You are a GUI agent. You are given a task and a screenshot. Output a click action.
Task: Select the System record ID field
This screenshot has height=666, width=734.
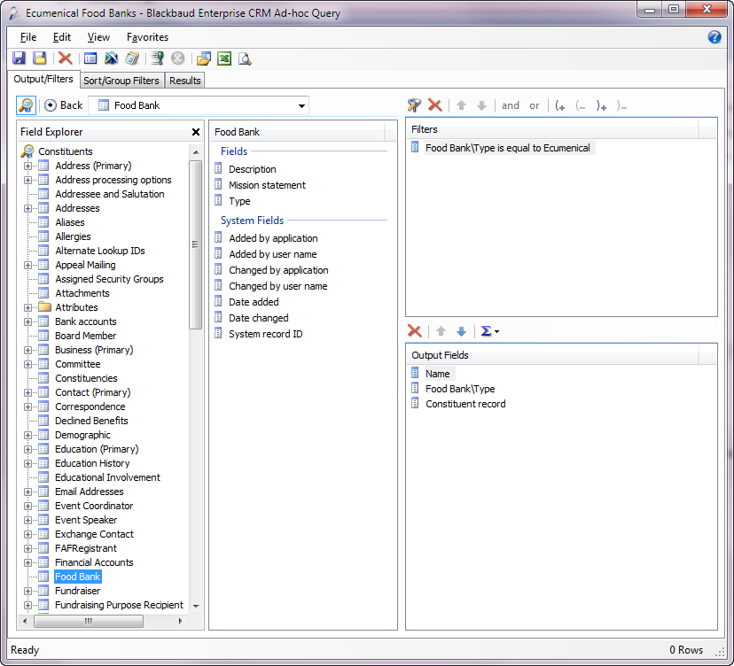(265, 334)
